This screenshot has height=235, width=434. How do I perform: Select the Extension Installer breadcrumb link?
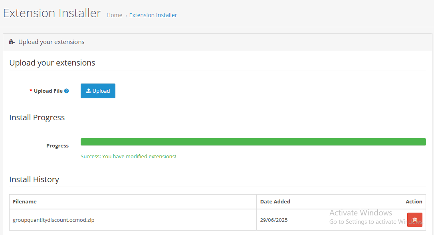point(153,15)
